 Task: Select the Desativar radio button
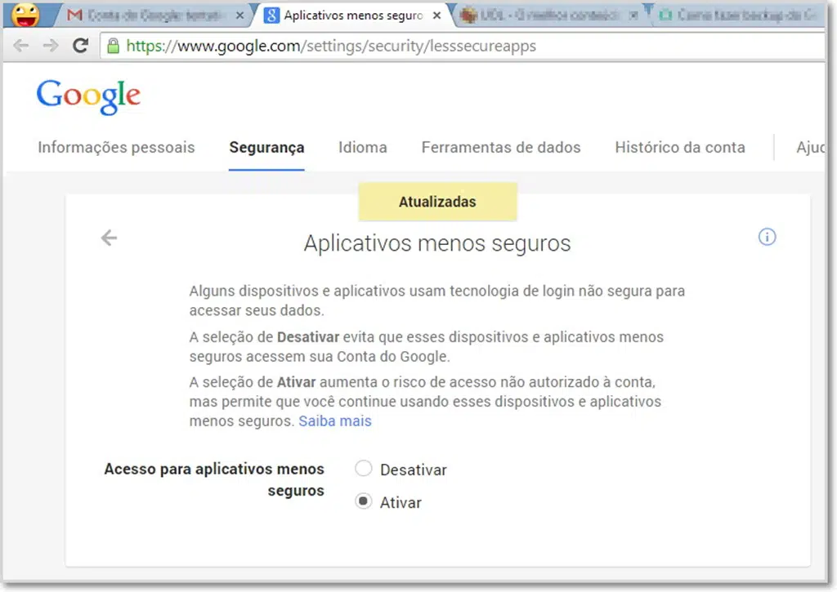point(364,468)
